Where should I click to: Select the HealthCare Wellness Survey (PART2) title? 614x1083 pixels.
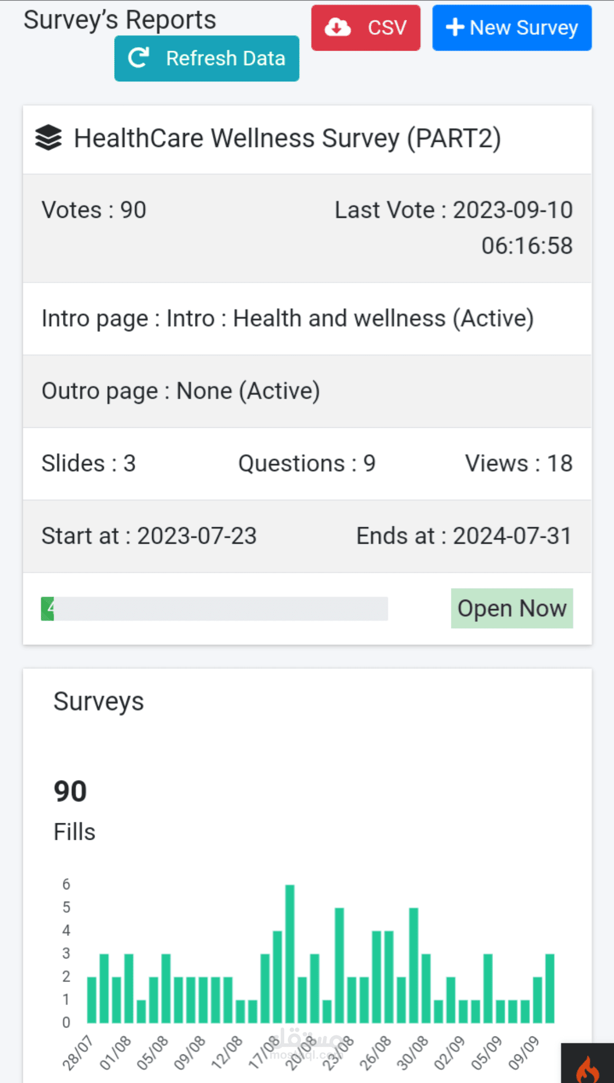[287, 139]
